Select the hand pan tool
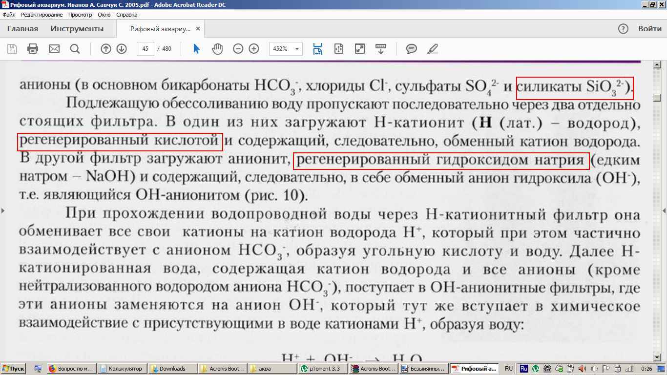 tap(217, 49)
